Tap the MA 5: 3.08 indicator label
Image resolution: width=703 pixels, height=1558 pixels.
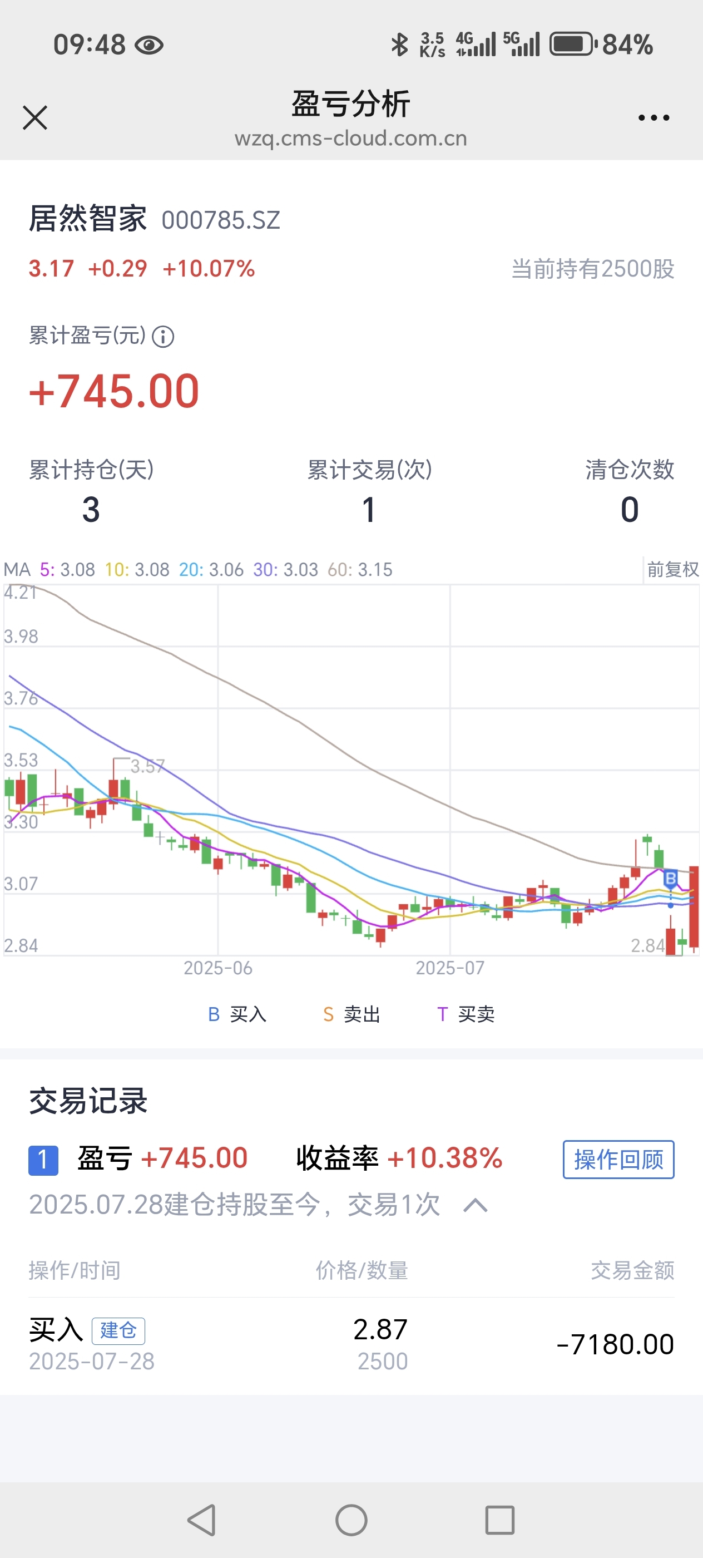[67, 570]
